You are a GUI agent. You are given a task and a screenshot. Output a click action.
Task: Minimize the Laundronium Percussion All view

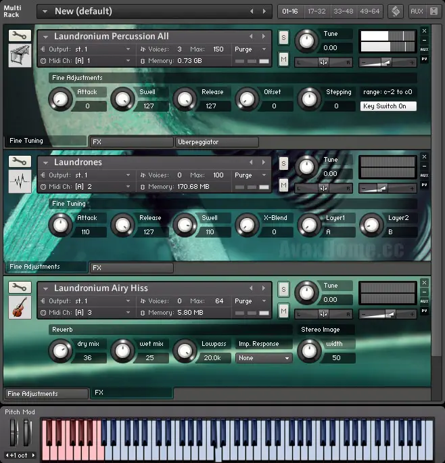tap(424, 40)
